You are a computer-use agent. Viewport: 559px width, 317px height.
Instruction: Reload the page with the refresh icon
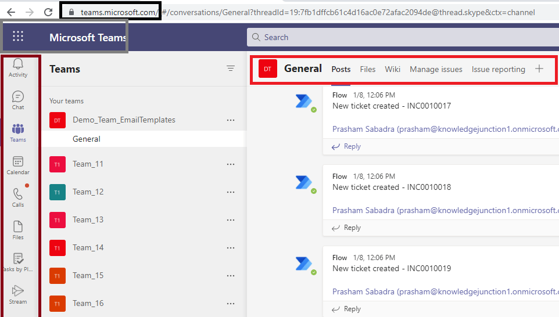click(x=48, y=12)
